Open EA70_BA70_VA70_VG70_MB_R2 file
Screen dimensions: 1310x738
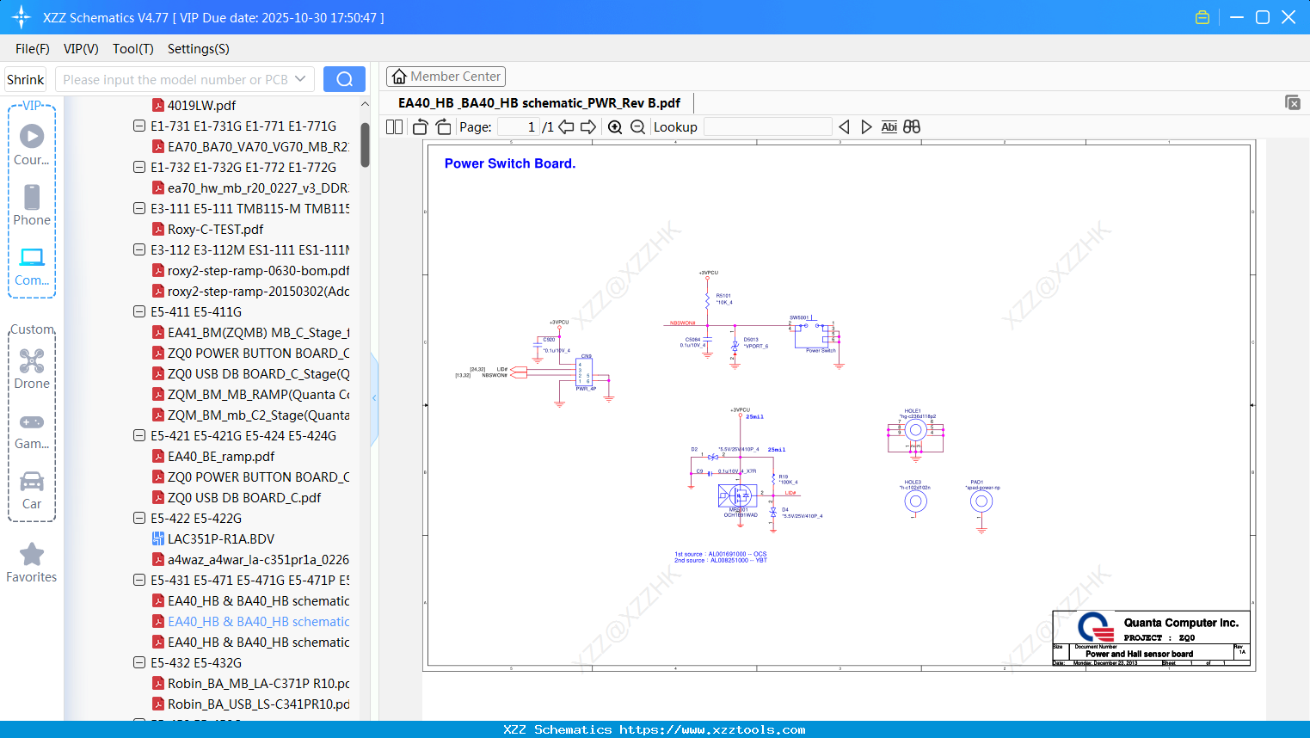click(258, 146)
